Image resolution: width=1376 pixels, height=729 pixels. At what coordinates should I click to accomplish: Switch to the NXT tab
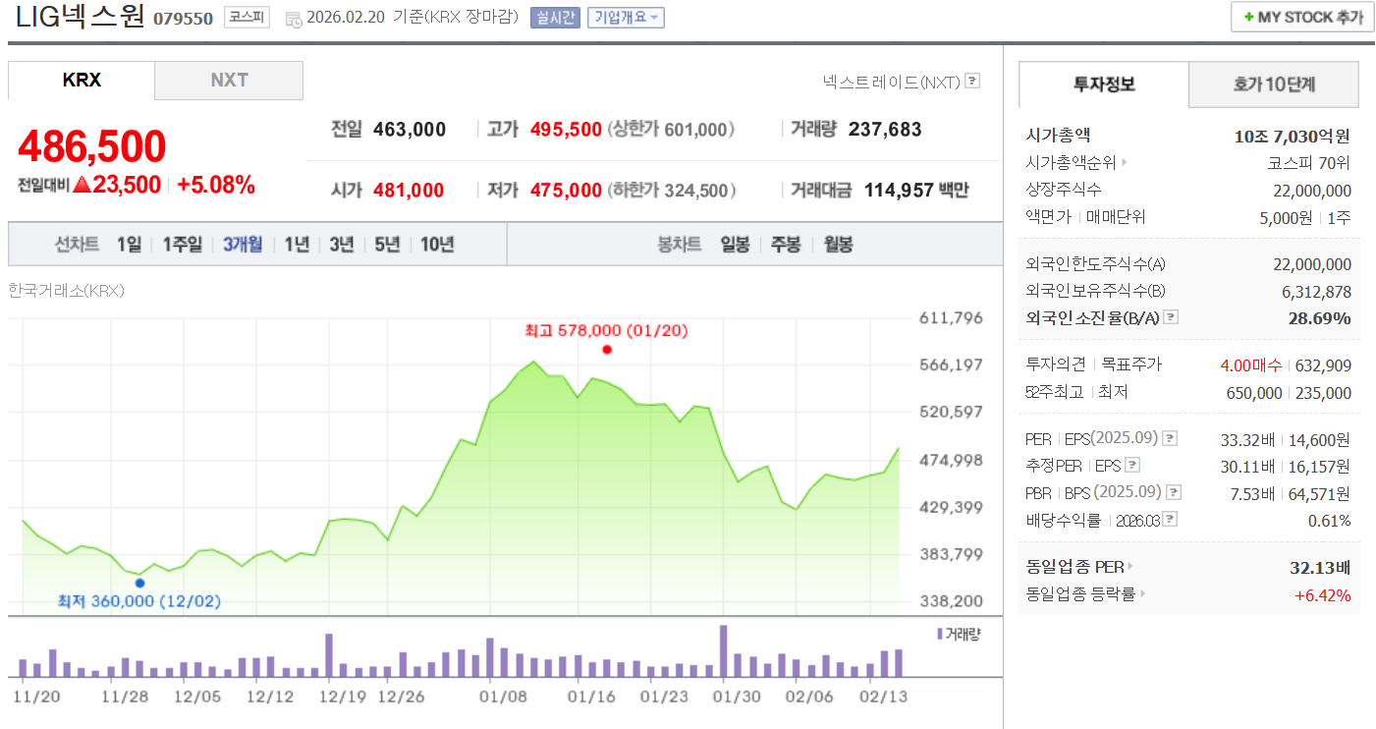pyautogui.click(x=229, y=81)
